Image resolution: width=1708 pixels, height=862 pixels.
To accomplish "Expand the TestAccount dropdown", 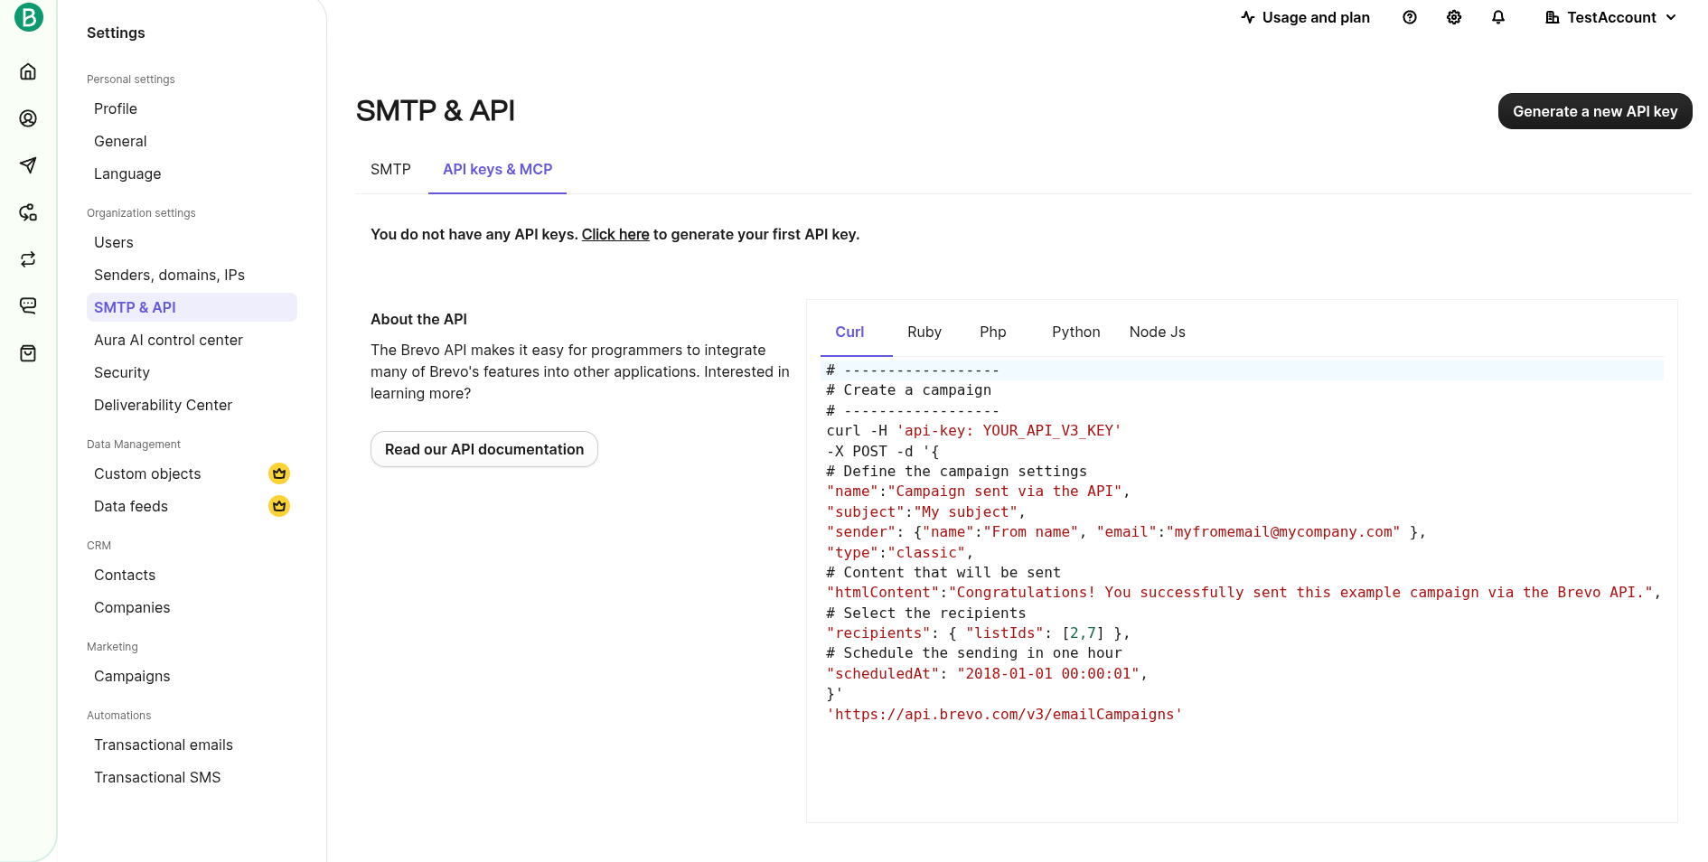I will [x=1610, y=17].
